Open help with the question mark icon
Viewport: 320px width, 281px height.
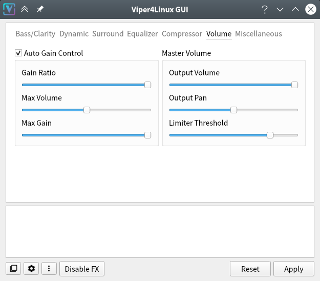tap(265, 9)
